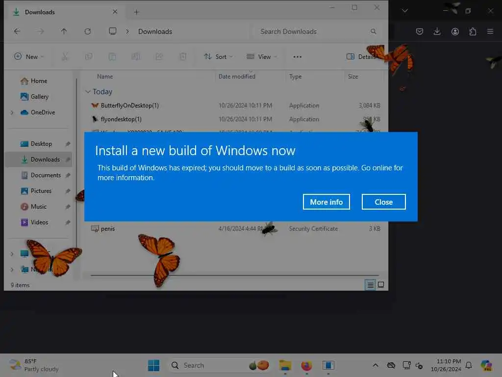Open Firefox hamburger application menu

(490, 31)
